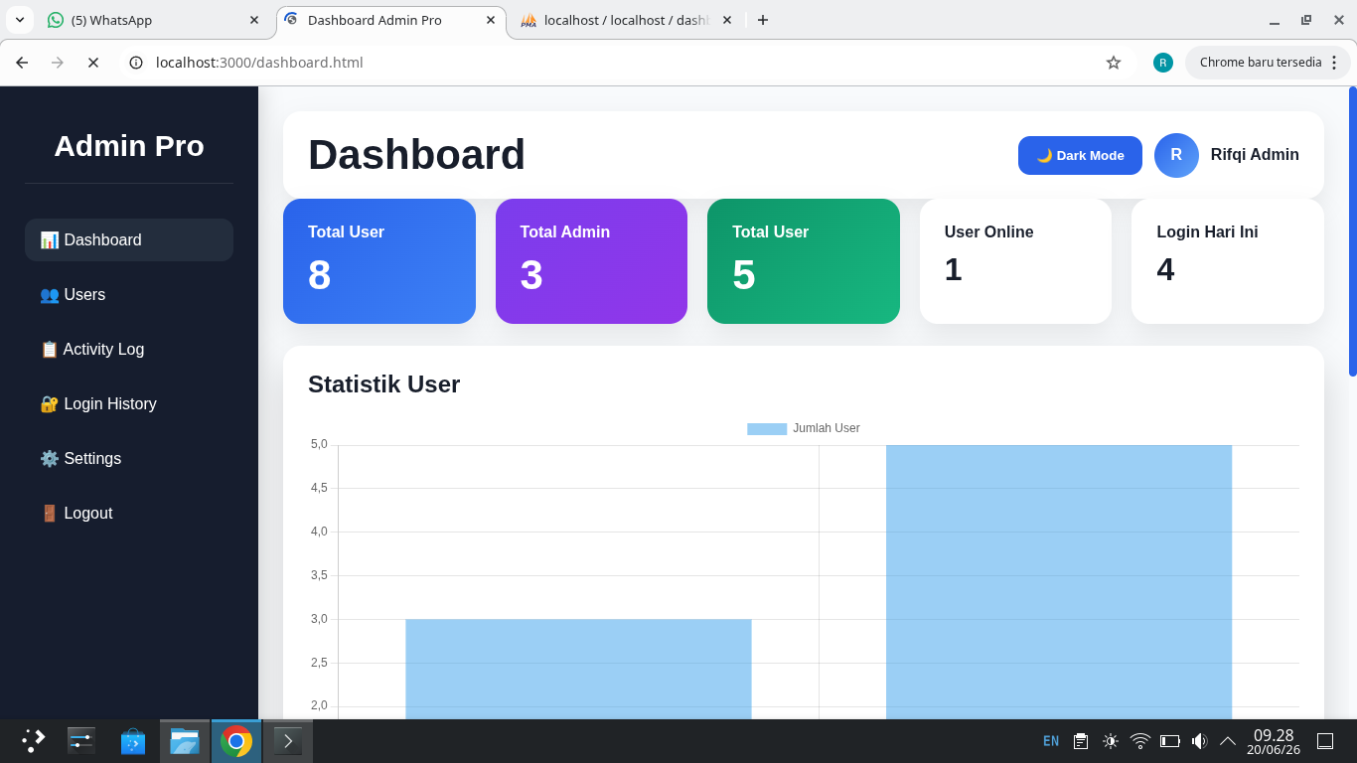
Task: Open the software store taskbar icon
Action: [x=133, y=741]
